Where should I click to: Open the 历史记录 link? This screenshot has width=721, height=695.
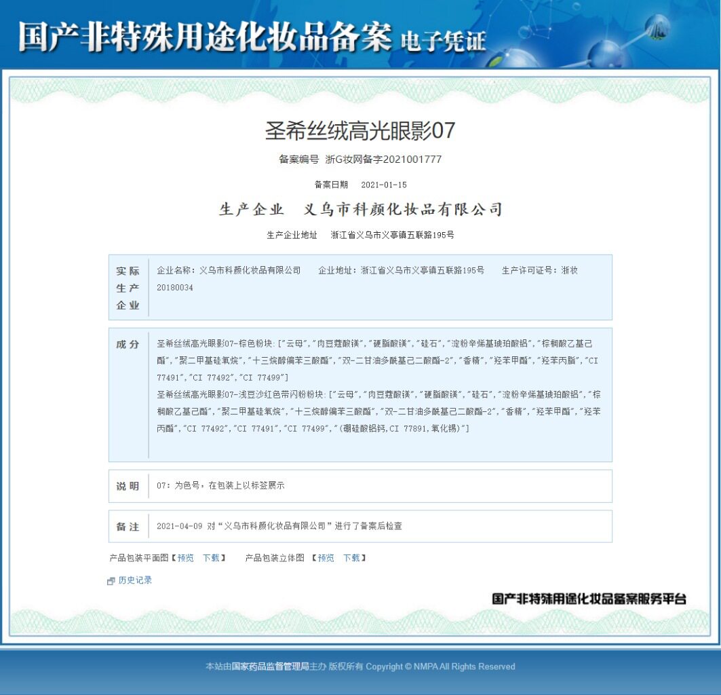point(135,580)
